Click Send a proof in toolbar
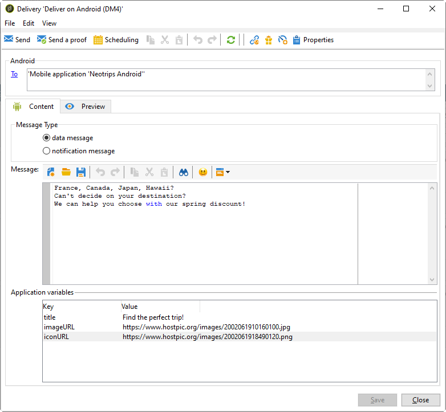This screenshot has height=412, width=446. click(x=62, y=40)
